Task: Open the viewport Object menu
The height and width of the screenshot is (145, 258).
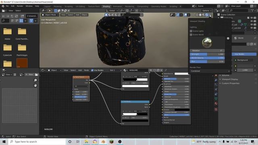Action: (x=84, y=15)
